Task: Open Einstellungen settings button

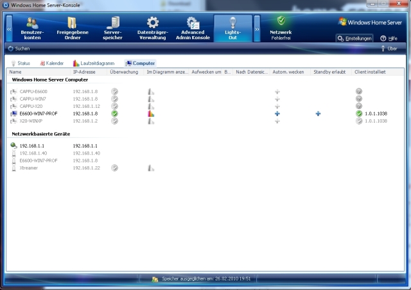Action: click(354, 38)
